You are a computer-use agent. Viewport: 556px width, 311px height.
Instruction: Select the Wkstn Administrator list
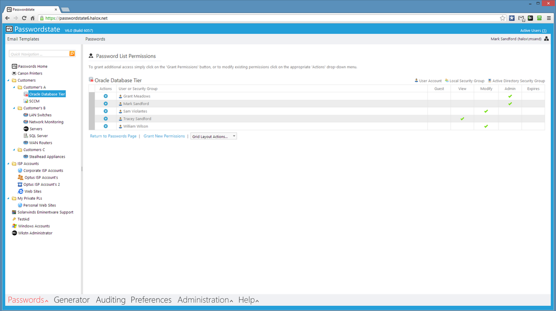[x=35, y=233]
